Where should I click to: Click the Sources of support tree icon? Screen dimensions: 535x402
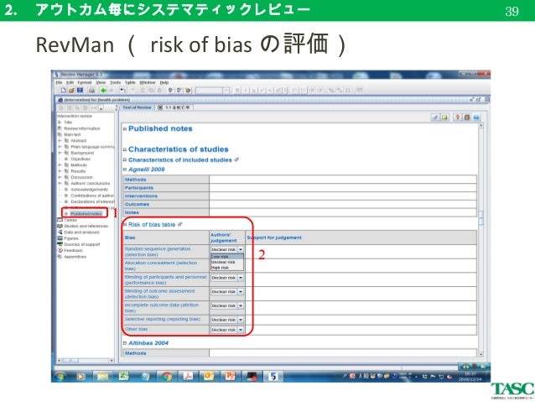[x=60, y=244]
